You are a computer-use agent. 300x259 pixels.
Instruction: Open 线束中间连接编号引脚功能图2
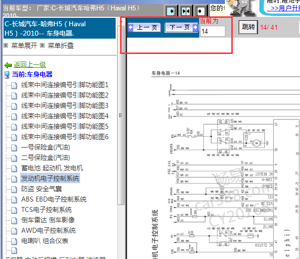tap(65, 95)
